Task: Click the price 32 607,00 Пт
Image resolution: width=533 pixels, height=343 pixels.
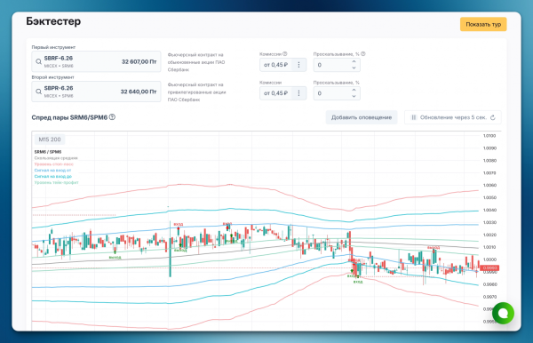Action: click(139, 61)
